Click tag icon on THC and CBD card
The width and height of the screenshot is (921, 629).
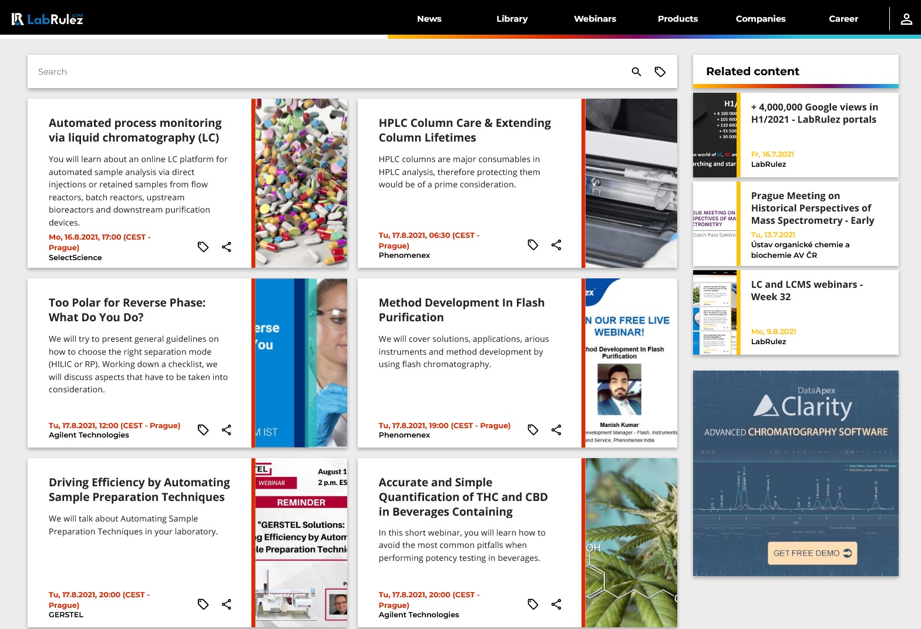(x=533, y=604)
